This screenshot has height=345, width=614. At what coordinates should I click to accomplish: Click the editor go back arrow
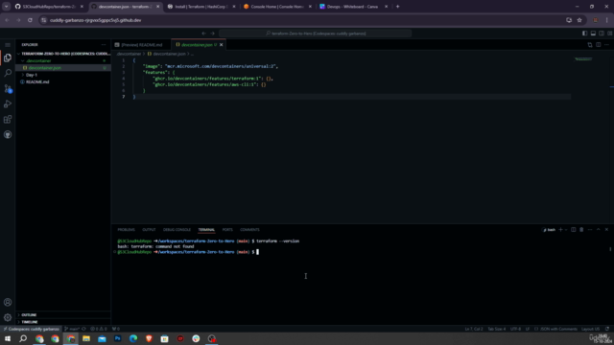click(203, 34)
